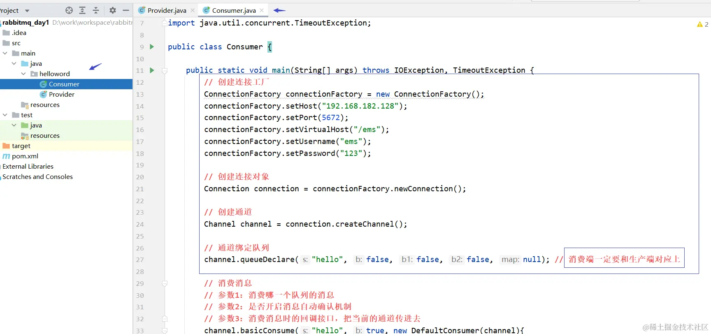Select Scratches and Consoles node
711x334 pixels.
(37, 176)
